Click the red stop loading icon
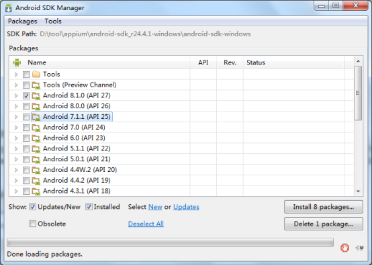The image size is (372, 266). [344, 248]
